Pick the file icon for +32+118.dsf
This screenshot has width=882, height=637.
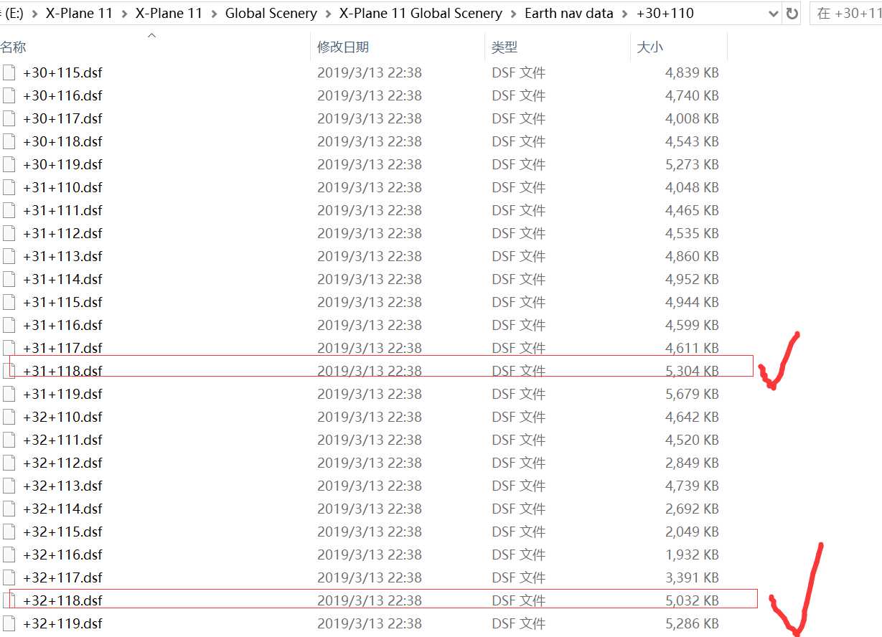point(9,600)
